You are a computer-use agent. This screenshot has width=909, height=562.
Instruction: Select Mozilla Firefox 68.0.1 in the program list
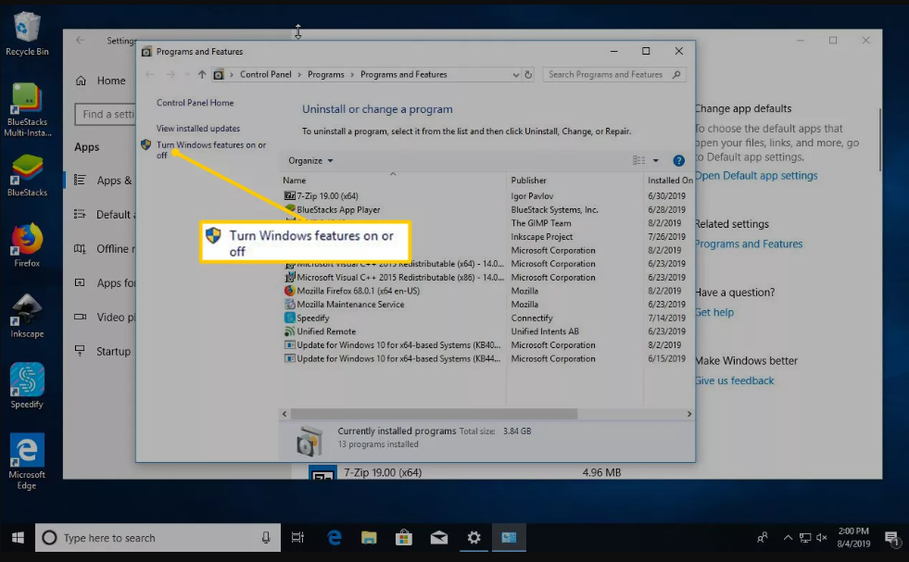coord(359,291)
